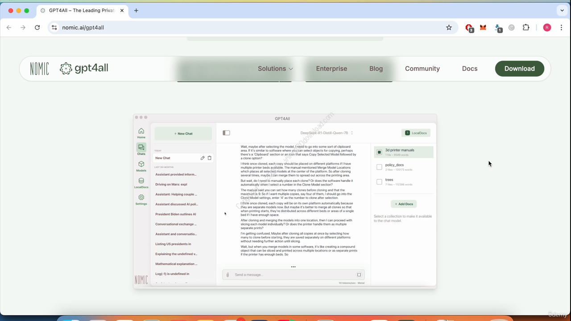Image resolution: width=571 pixels, height=321 pixels.
Task: Bookmark this page with the star icon
Action: [x=449, y=28]
